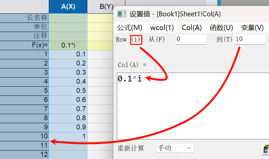Click cell with value 0.1 in column A
Viewport: 269px width, 159px height.
pos(68,54)
